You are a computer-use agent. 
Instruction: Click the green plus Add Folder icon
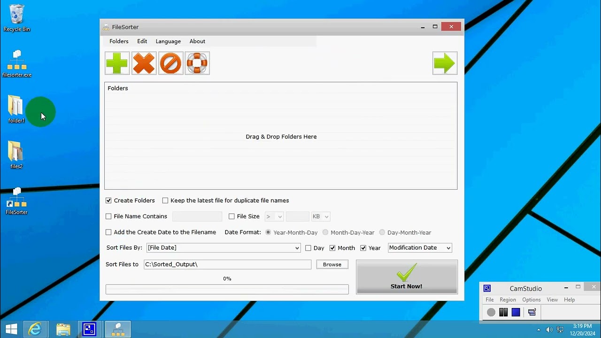click(x=117, y=63)
